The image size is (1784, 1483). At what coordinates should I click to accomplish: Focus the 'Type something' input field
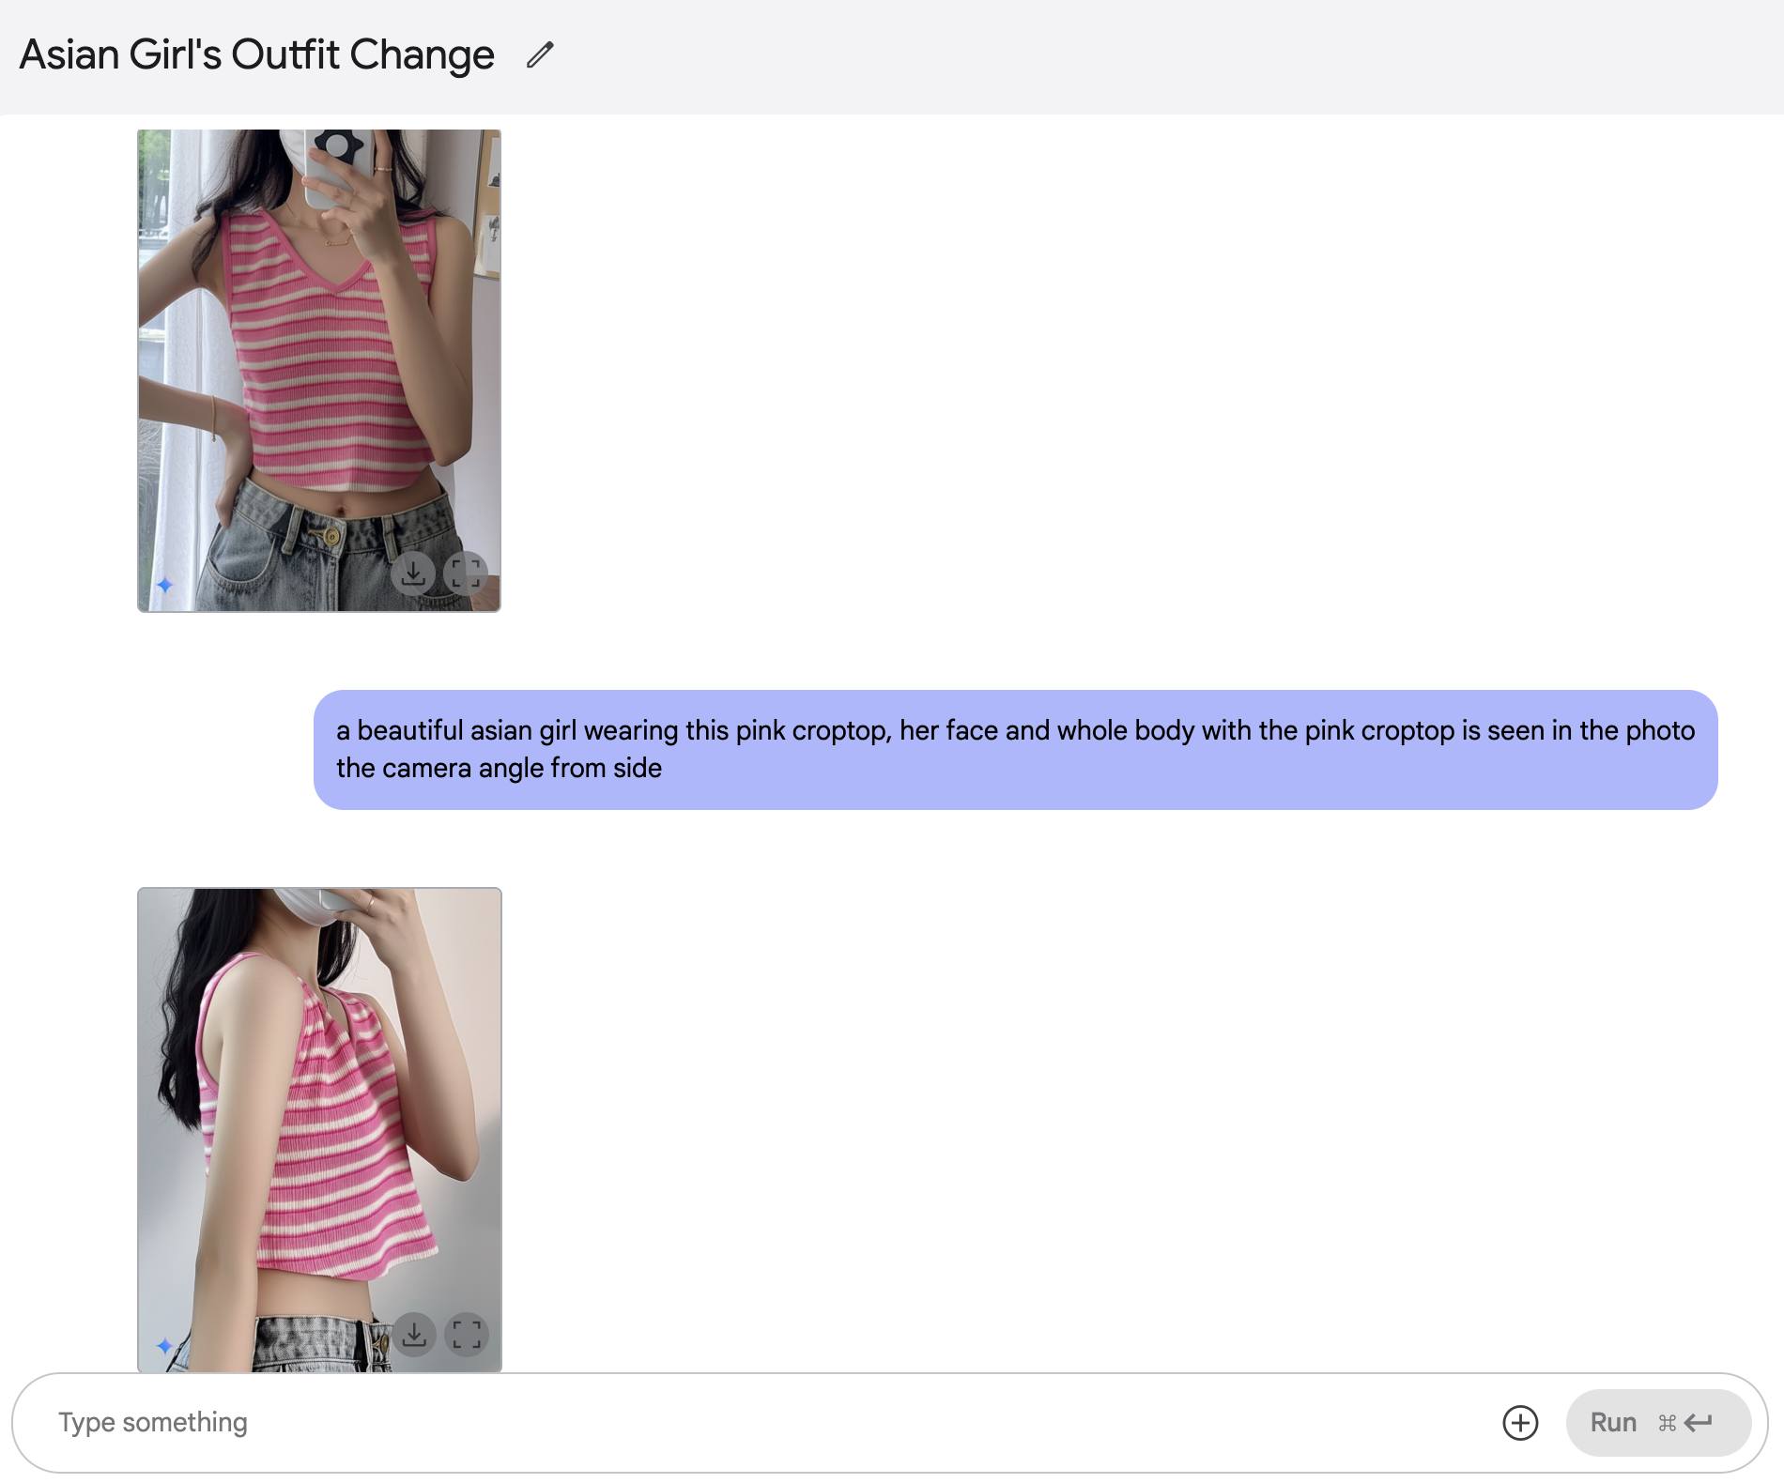751,1423
